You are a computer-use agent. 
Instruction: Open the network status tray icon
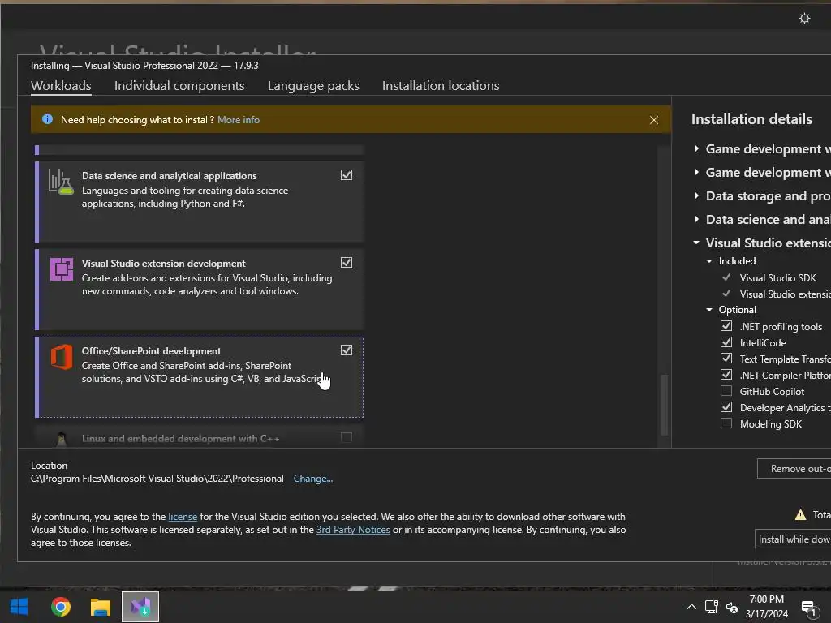(x=711, y=607)
